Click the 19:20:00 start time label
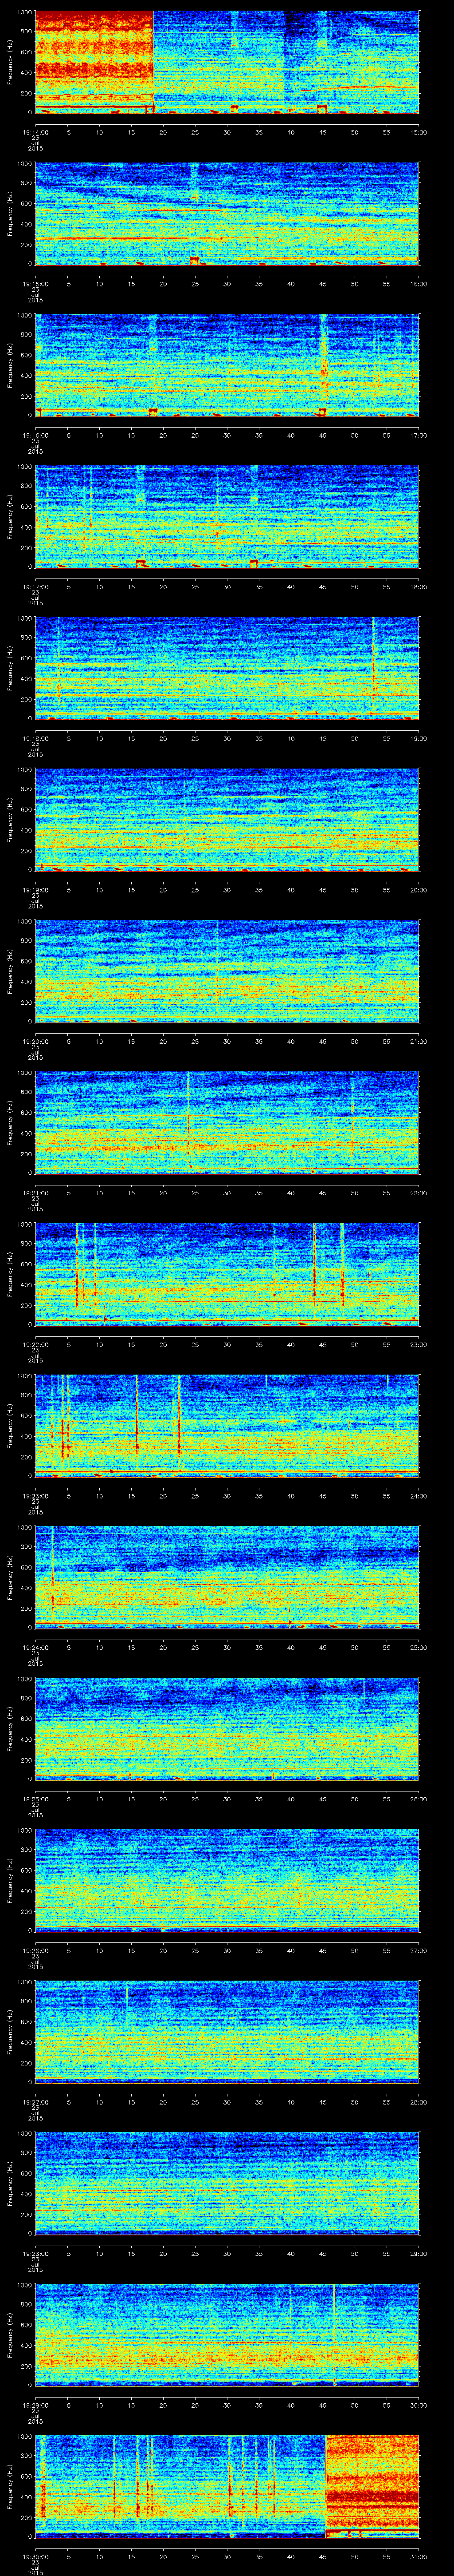The image size is (454, 2576). click(35, 1041)
